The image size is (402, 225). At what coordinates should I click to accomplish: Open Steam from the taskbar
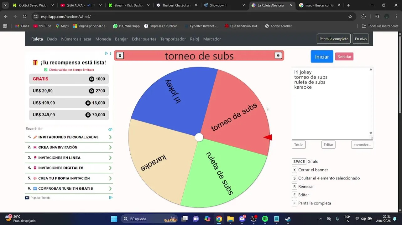pos(288,219)
